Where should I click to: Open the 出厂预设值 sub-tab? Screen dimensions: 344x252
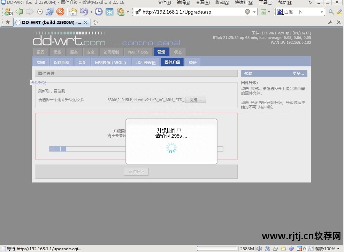(146, 63)
